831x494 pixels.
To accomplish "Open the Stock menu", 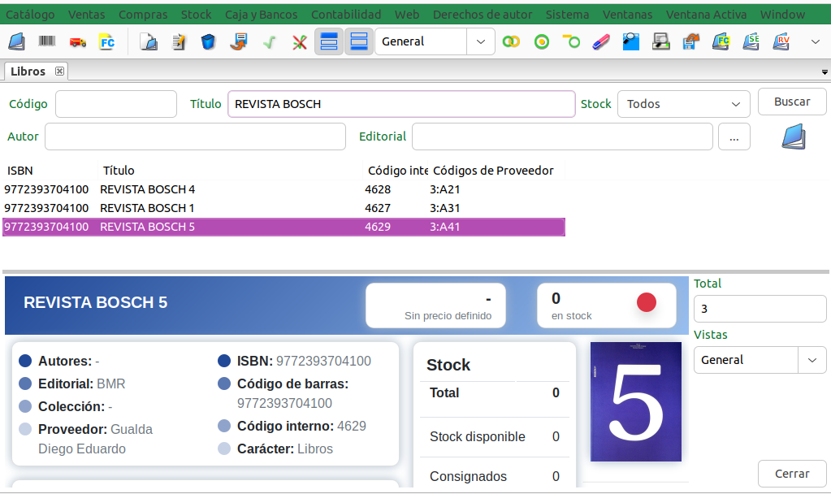I will [196, 15].
